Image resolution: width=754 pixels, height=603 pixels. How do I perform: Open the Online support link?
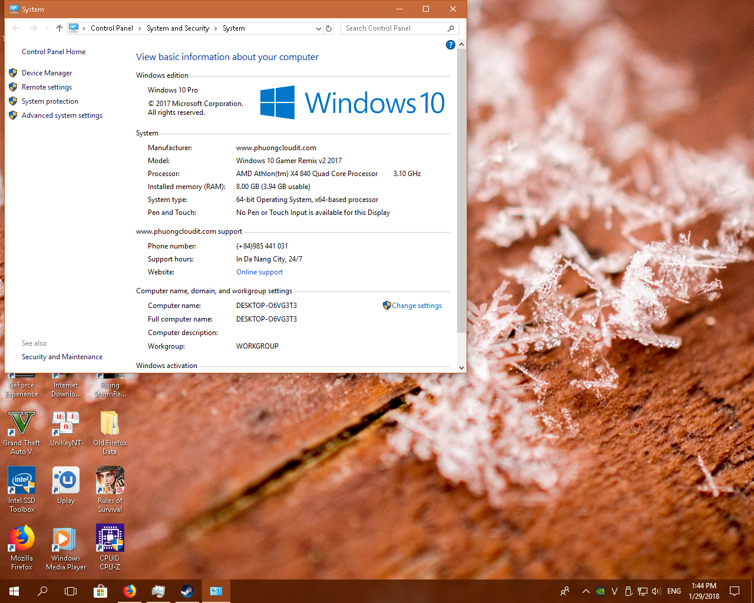click(x=260, y=272)
